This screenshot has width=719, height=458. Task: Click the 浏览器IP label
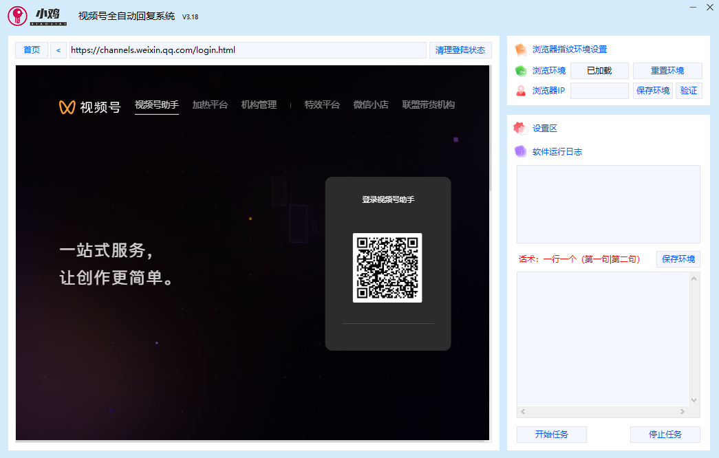tap(548, 91)
